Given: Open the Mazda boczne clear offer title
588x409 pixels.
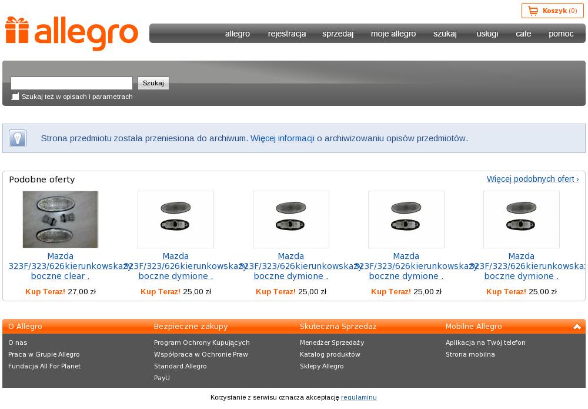Looking at the screenshot, I should [61, 266].
